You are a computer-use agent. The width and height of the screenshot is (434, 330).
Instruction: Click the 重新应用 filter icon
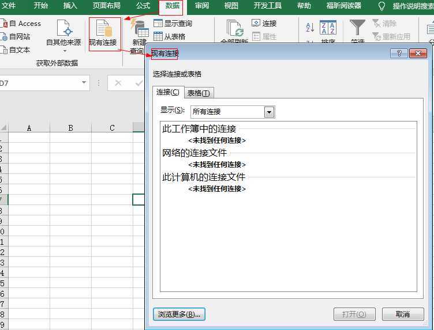(x=376, y=36)
